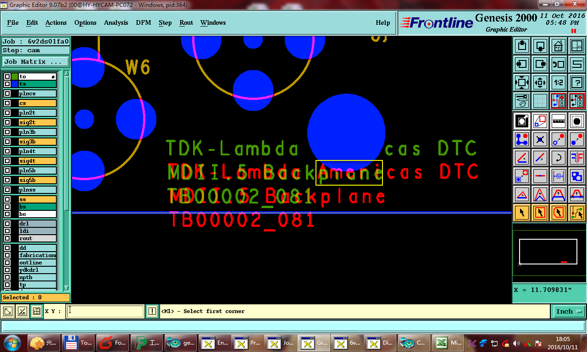587x352 pixels.
Task: Open the Rout menu
Action: tap(186, 22)
